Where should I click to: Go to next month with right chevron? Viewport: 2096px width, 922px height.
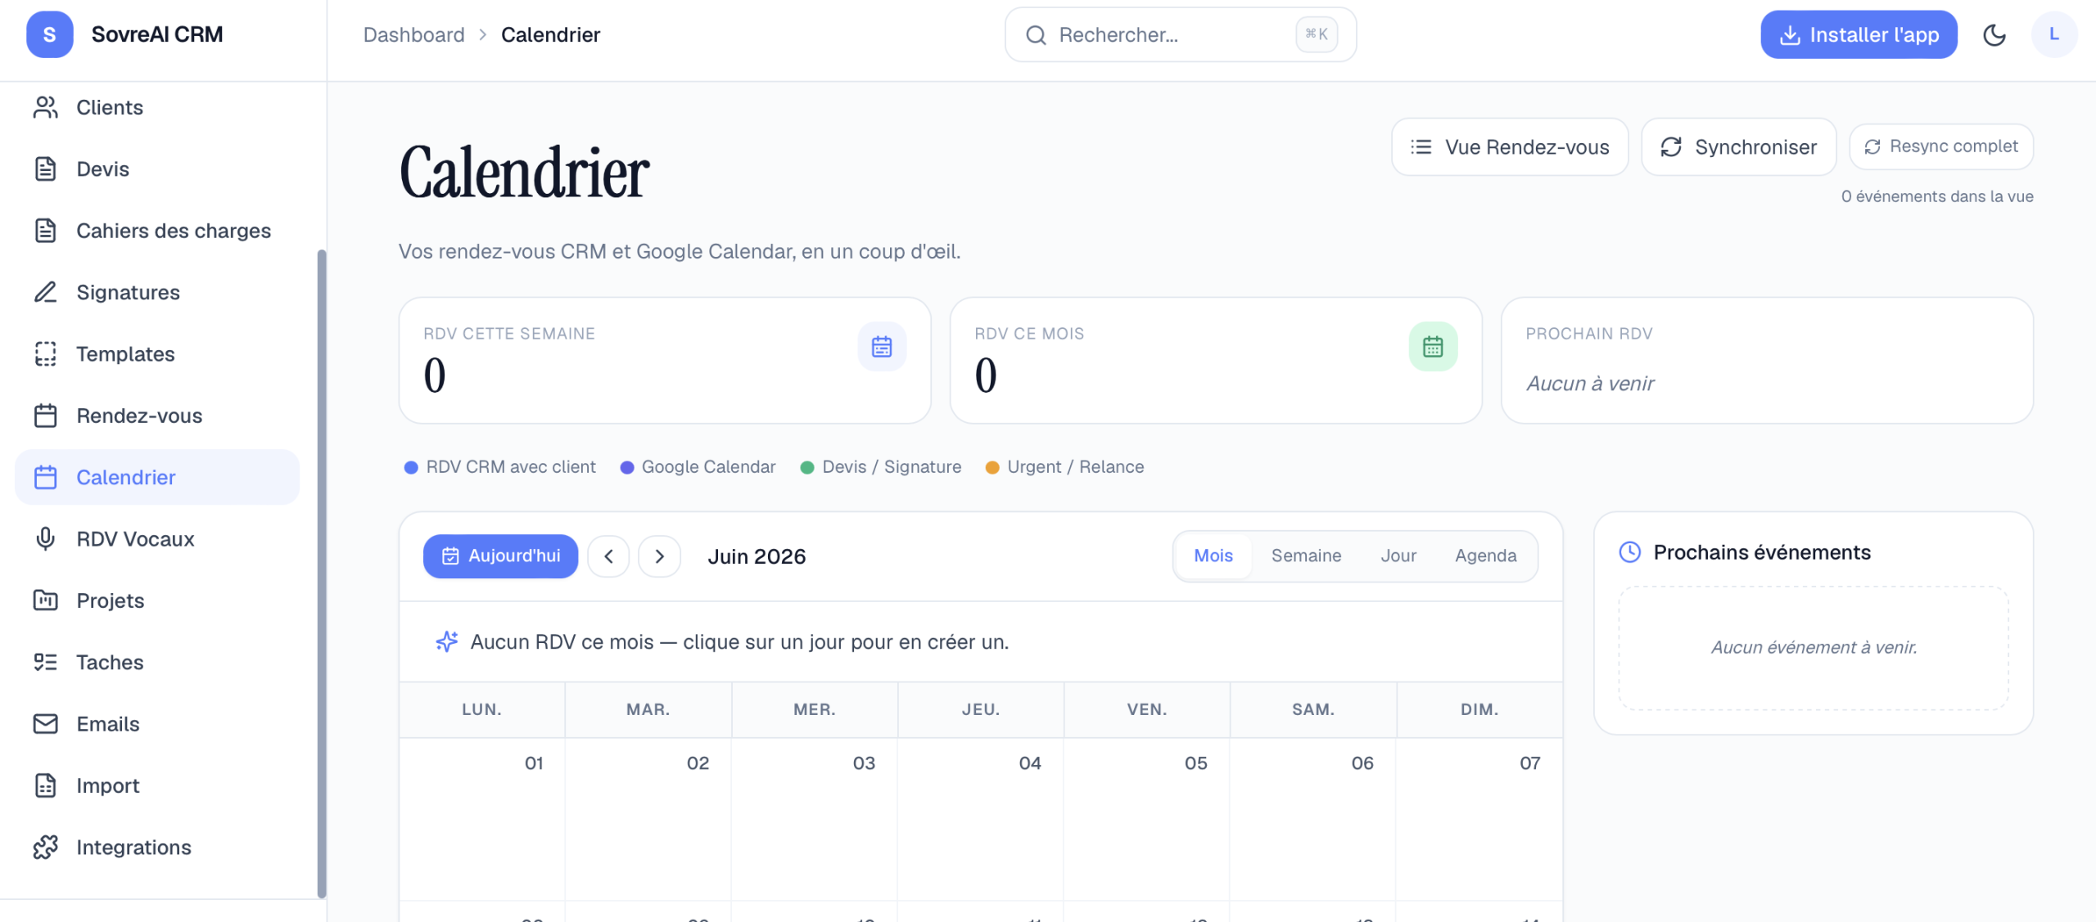pos(660,556)
